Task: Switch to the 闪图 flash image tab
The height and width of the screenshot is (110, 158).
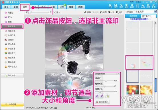Action: [x=62, y=7]
